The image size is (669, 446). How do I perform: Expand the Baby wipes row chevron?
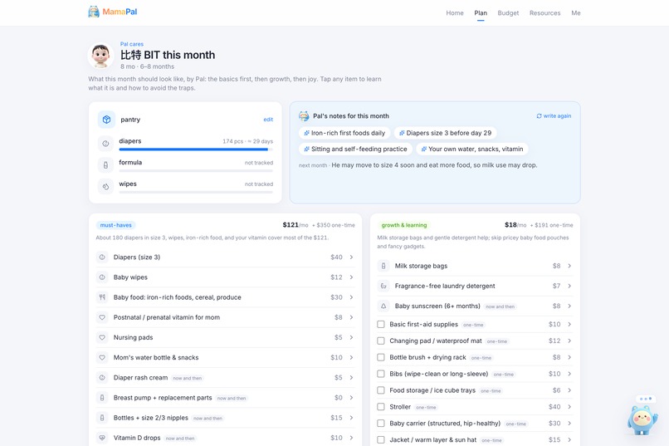pos(352,277)
